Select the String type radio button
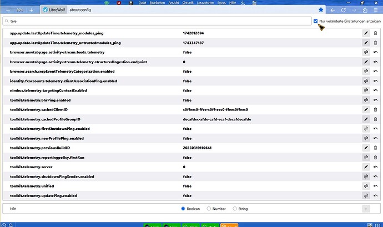 point(235,209)
